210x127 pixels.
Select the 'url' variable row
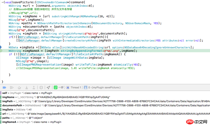tap(105, 114)
